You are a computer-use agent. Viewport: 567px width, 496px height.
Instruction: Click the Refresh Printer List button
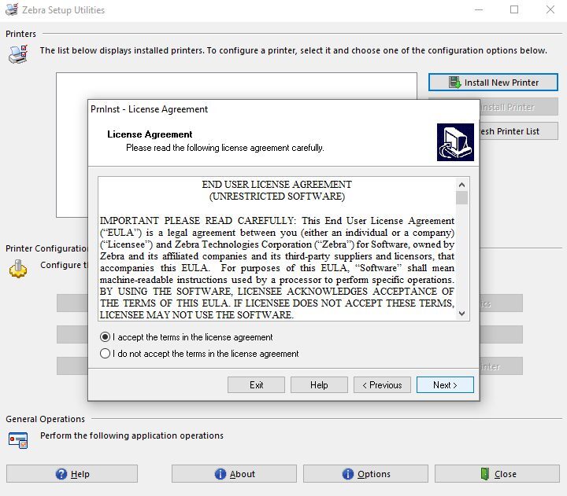518,131
